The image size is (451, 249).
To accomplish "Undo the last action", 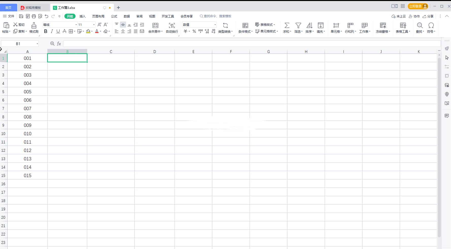I will click(x=46, y=16).
